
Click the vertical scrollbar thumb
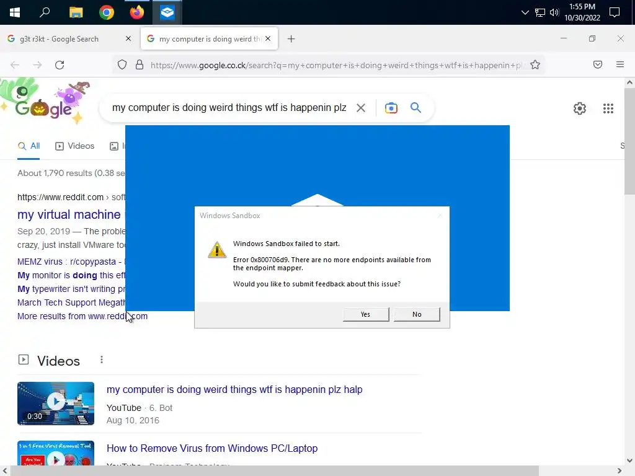click(x=629, y=142)
